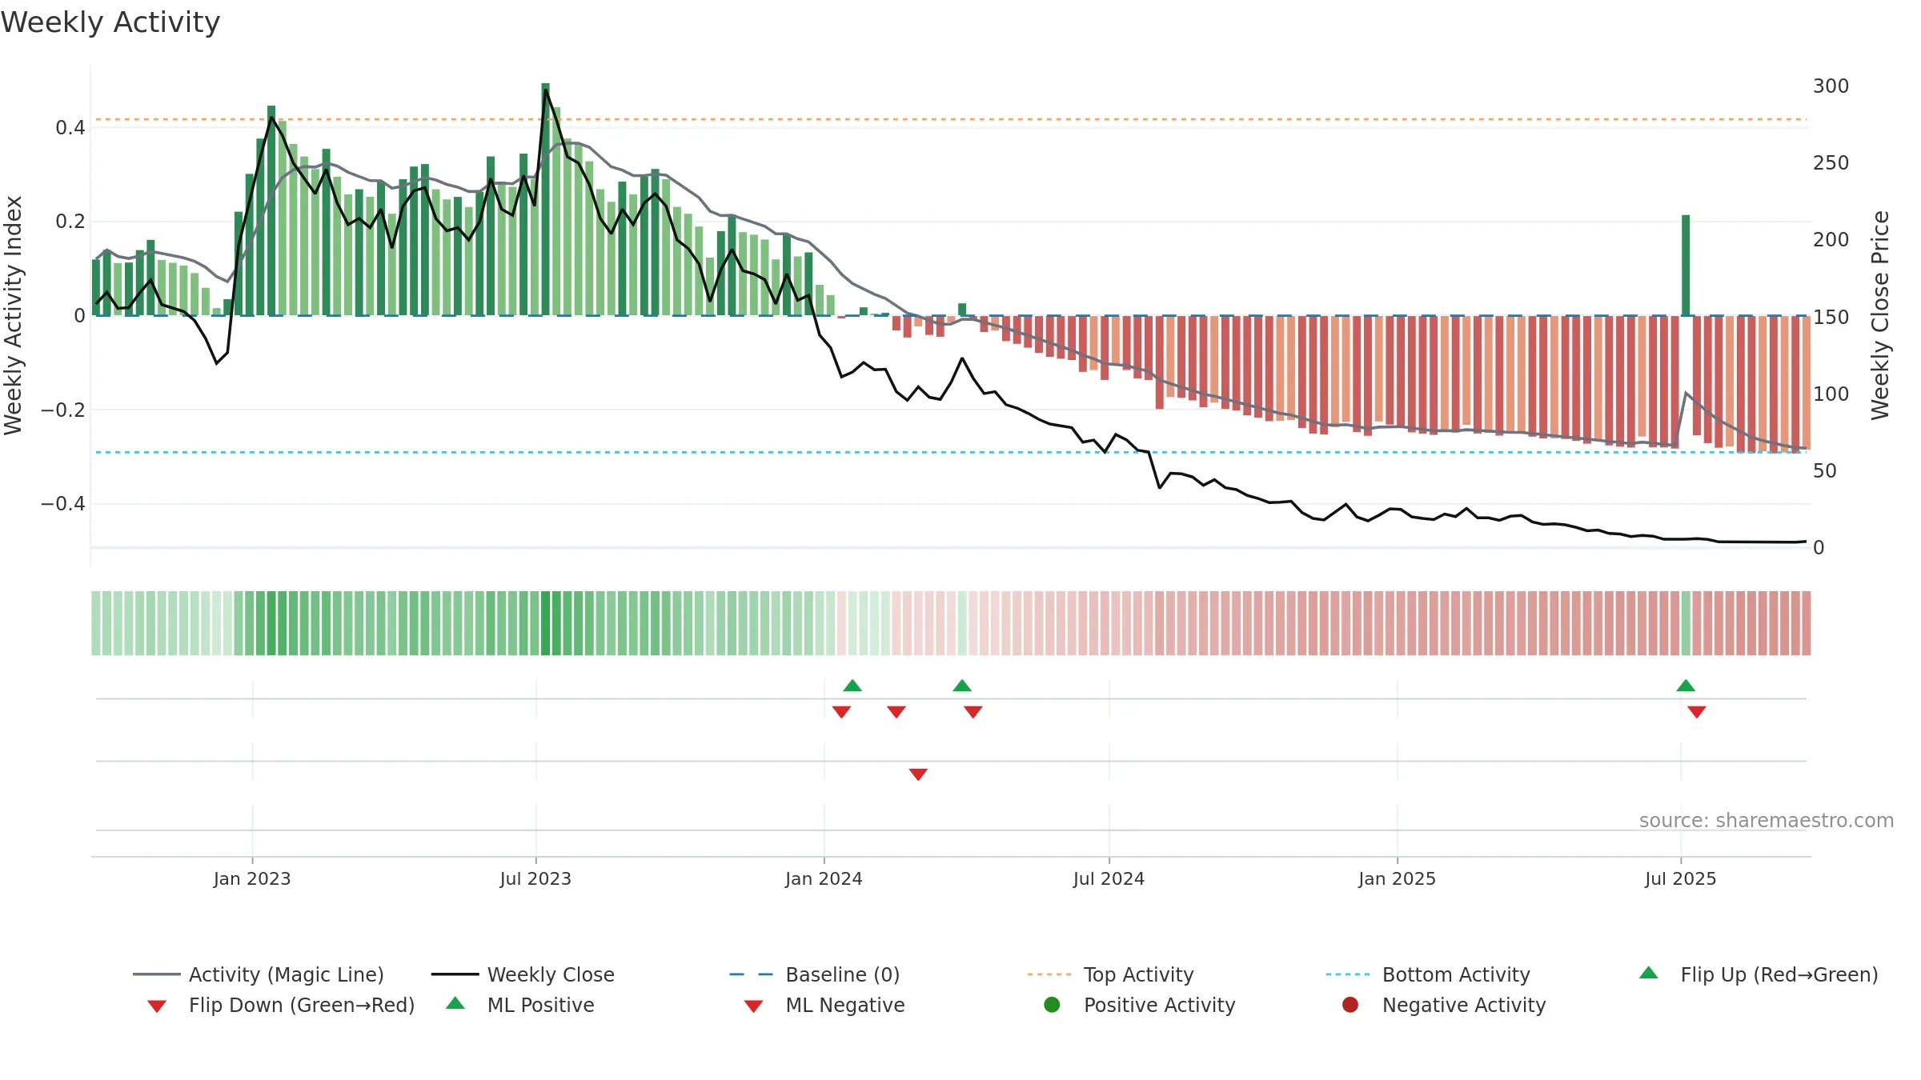1921x1080 pixels.
Task: Click the Jul 2024 x-axis label
Action: [1109, 878]
